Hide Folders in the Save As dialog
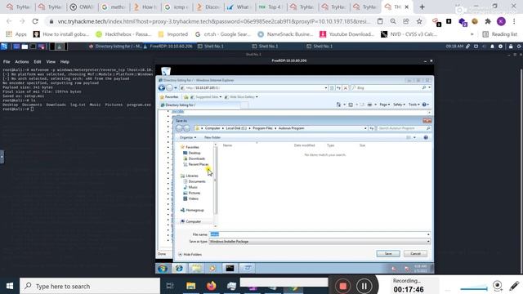523x294 pixels. (190, 254)
